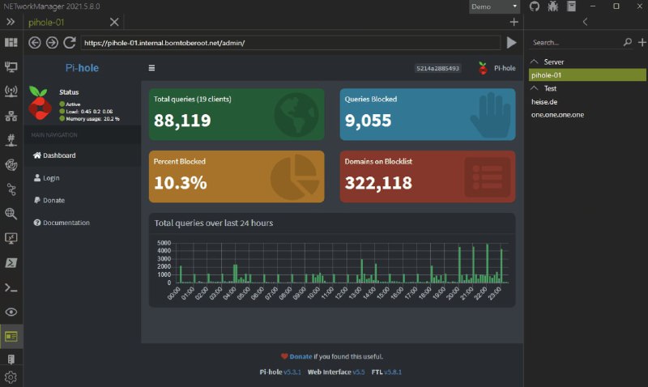Reload the Pi-hole admin page
Viewport: 648px width, 387px height.
pos(70,43)
